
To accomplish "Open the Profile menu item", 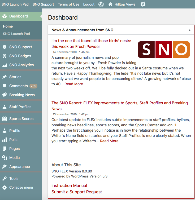I will (x=15, y=131).
